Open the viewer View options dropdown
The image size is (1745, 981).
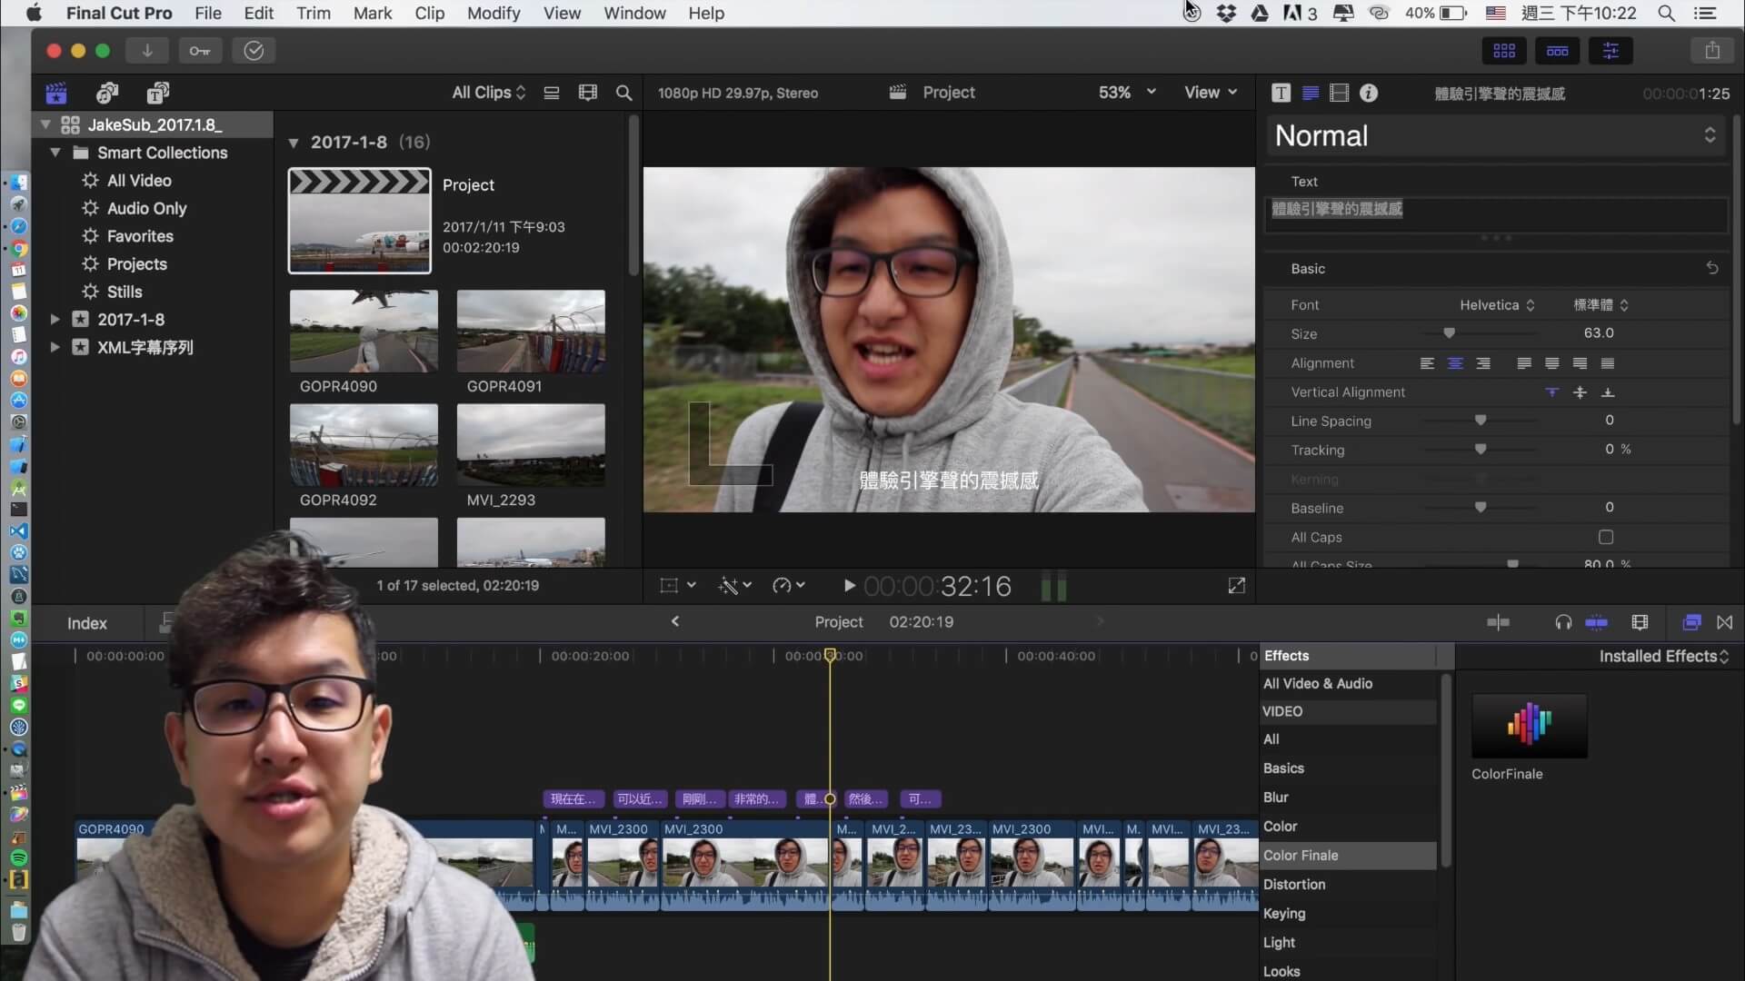click(1211, 93)
